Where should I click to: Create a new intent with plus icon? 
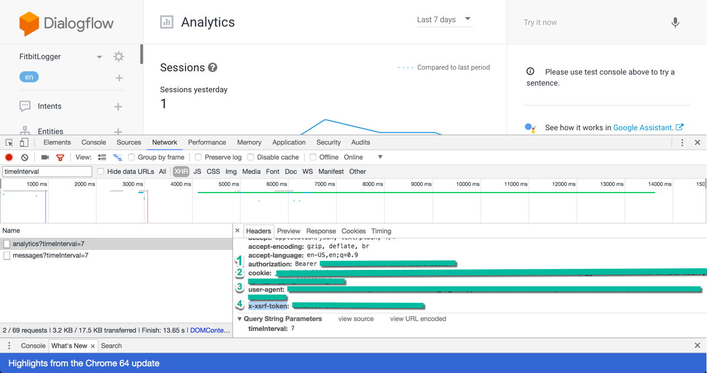tap(118, 106)
